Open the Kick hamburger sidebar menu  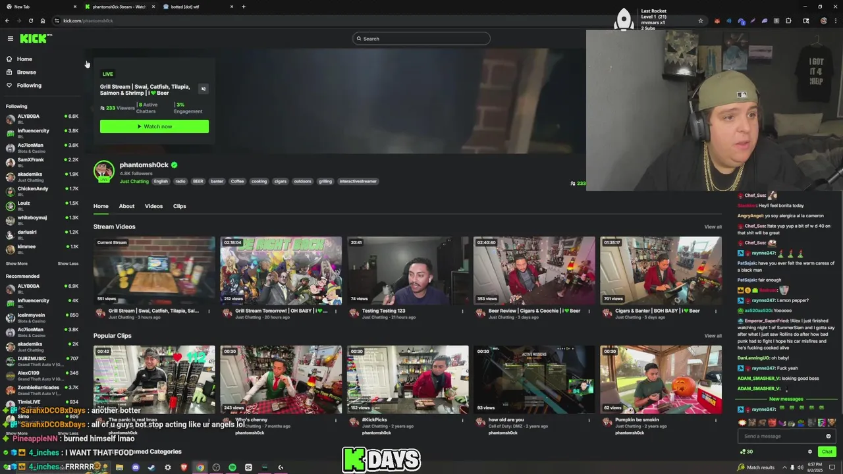pyautogui.click(x=10, y=39)
